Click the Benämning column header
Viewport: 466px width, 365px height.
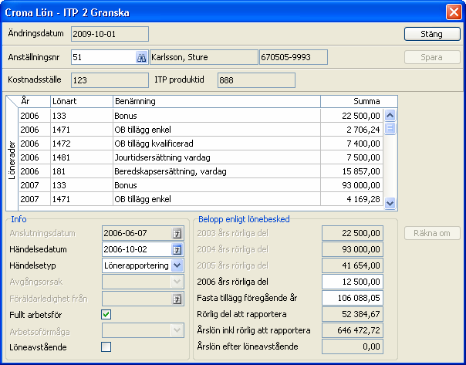[217, 101]
